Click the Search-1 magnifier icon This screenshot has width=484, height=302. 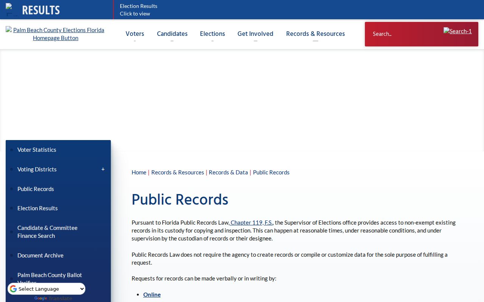458,31
